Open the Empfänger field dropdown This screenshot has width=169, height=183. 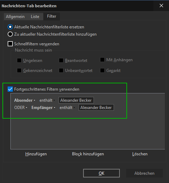43,108
